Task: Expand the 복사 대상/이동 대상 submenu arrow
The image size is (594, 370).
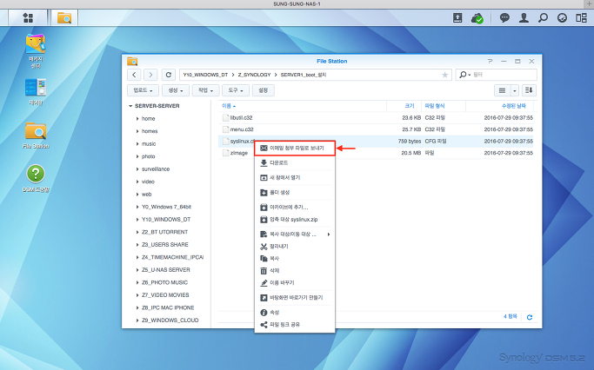Action: pyautogui.click(x=329, y=235)
